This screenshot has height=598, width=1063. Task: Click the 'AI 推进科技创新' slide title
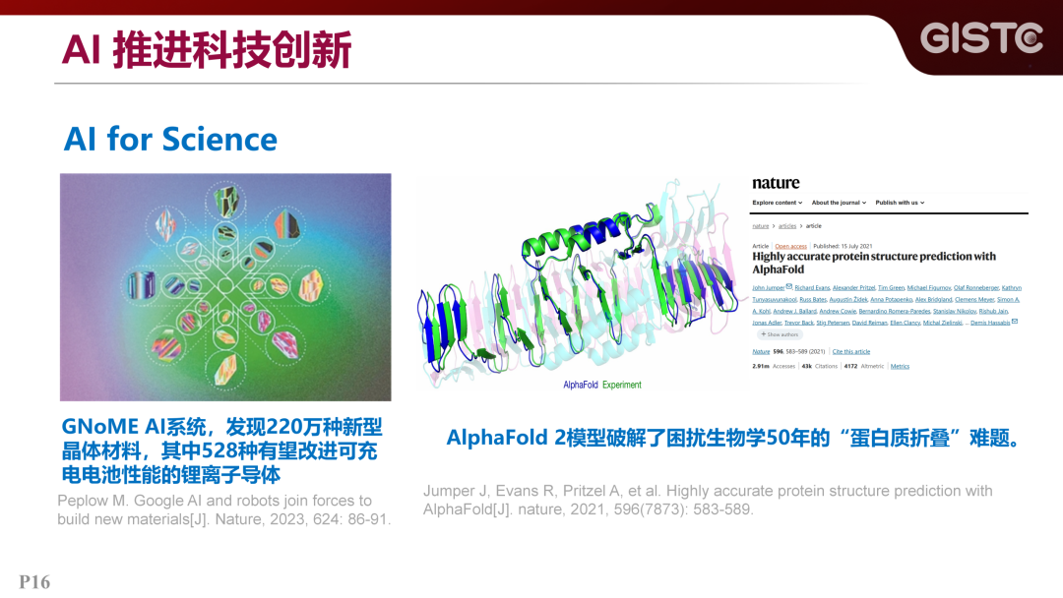(x=207, y=49)
